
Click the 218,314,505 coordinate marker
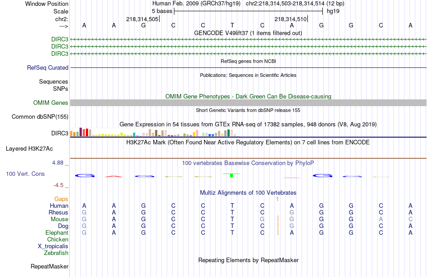click(x=142, y=19)
